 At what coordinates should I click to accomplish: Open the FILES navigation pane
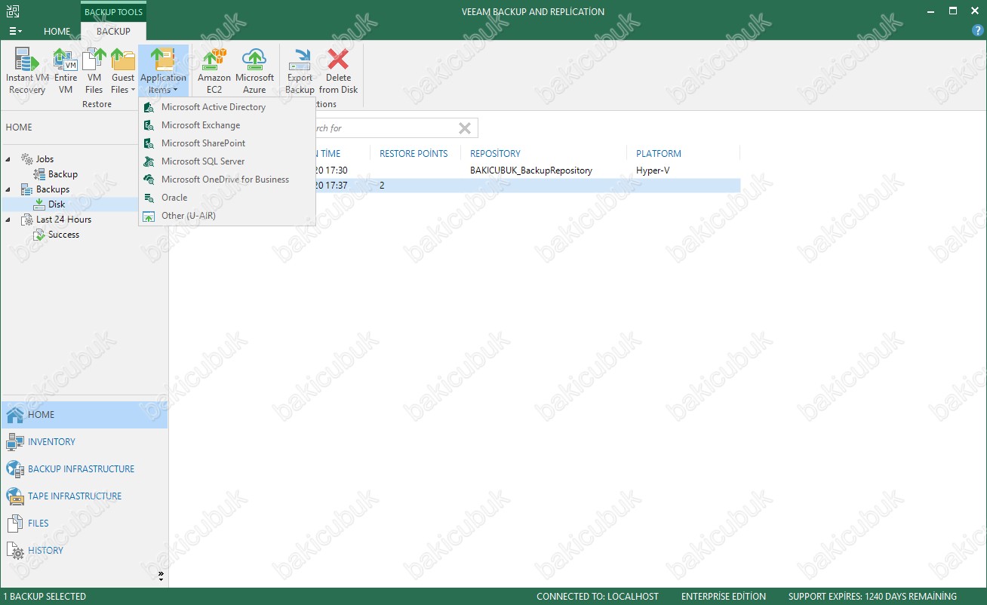tap(84, 524)
